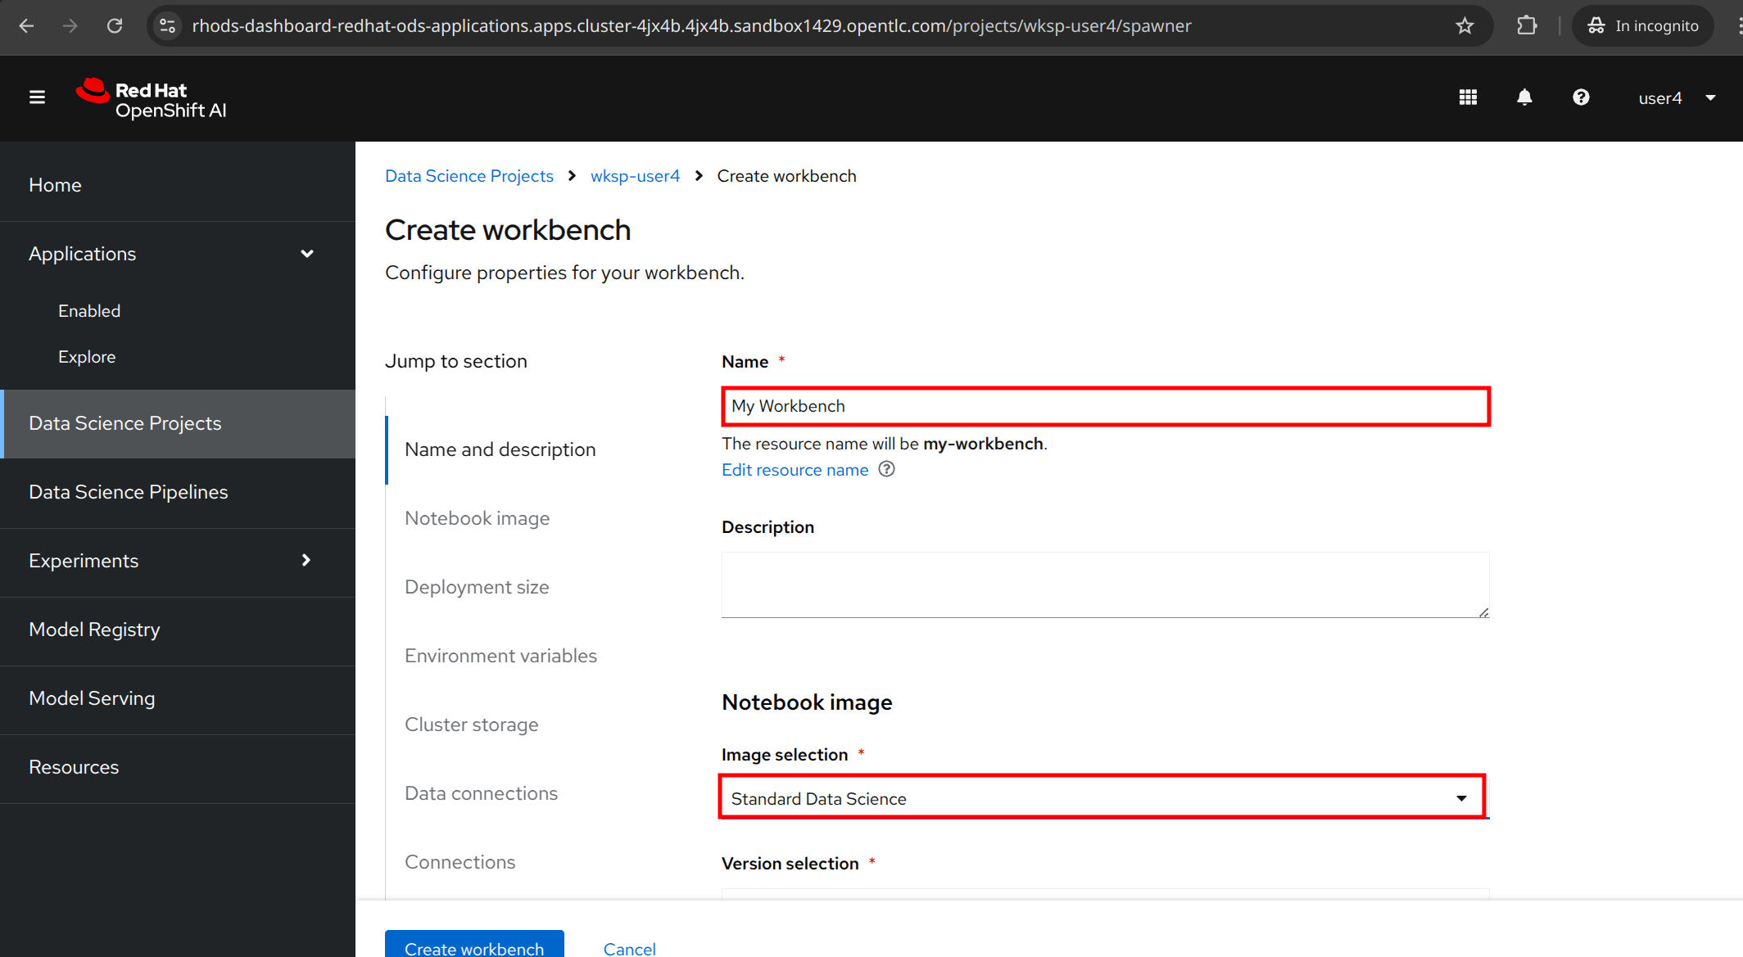Jump to Environment variables section
The width and height of the screenshot is (1743, 957).
pos(500,656)
